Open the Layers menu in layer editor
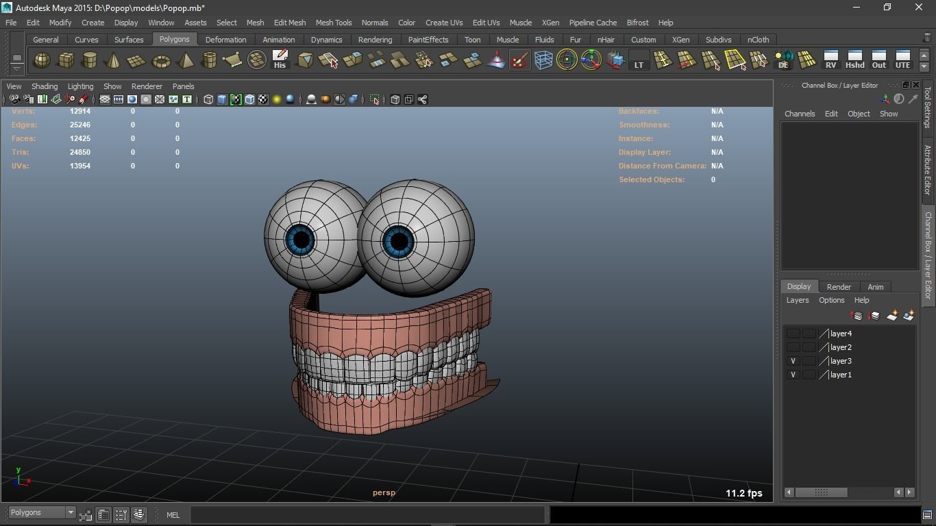Viewport: 936px width, 526px height. [x=797, y=300]
